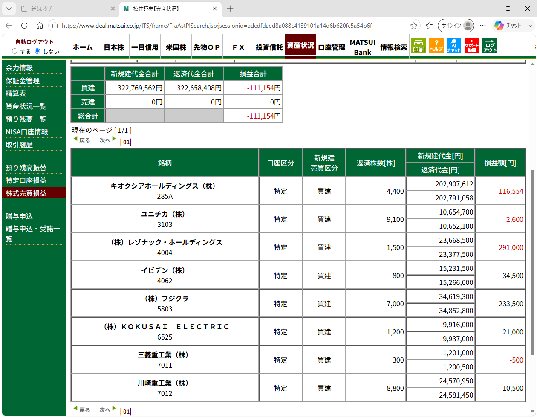The height and width of the screenshot is (418, 537).
Task: Open the ホーム menu
Action: click(83, 47)
